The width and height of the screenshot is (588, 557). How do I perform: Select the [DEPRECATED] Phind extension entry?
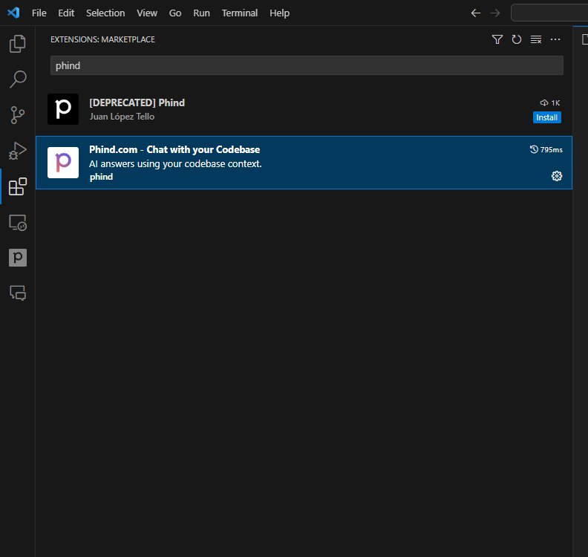297,109
